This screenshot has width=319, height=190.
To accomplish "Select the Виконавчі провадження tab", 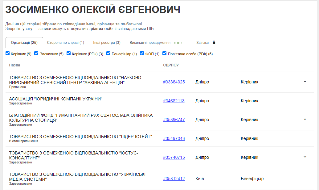I will pyautogui.click(x=150, y=43).
